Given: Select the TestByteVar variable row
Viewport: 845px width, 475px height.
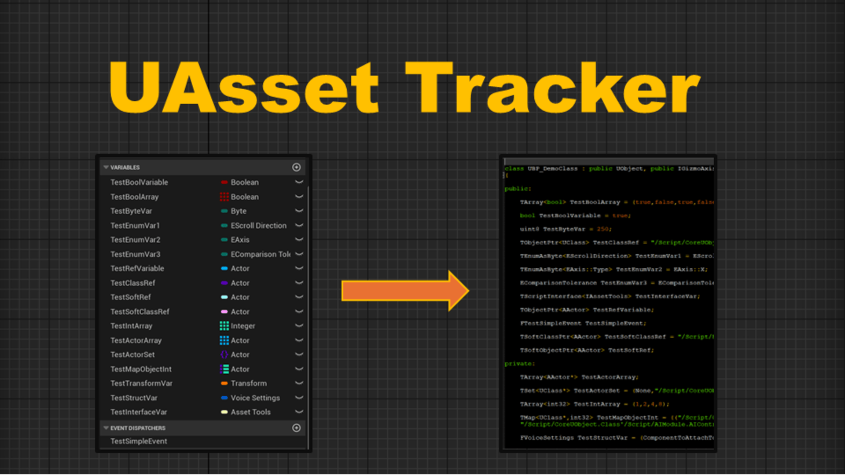Looking at the screenshot, I should pyautogui.click(x=203, y=211).
